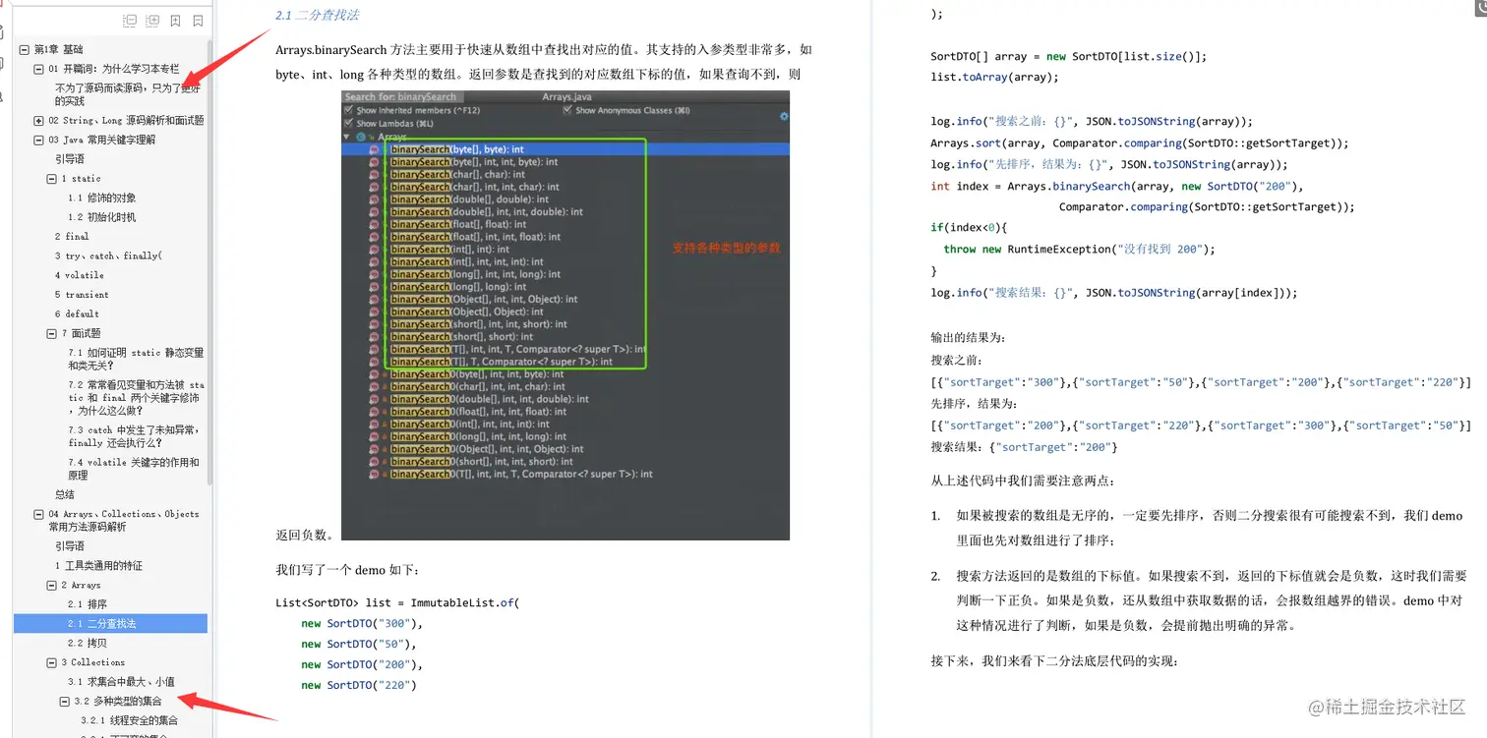This screenshot has width=1487, height=738.
Task: Click the 输出的结果为 line on right page
Action: (x=968, y=337)
